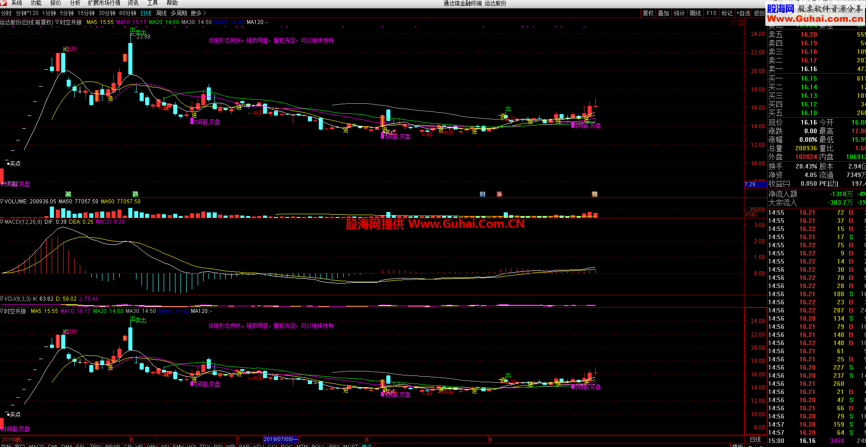The height and width of the screenshot is (447, 866).
Task: Select the DMI indicator tab at bottom
Action: pos(53,445)
